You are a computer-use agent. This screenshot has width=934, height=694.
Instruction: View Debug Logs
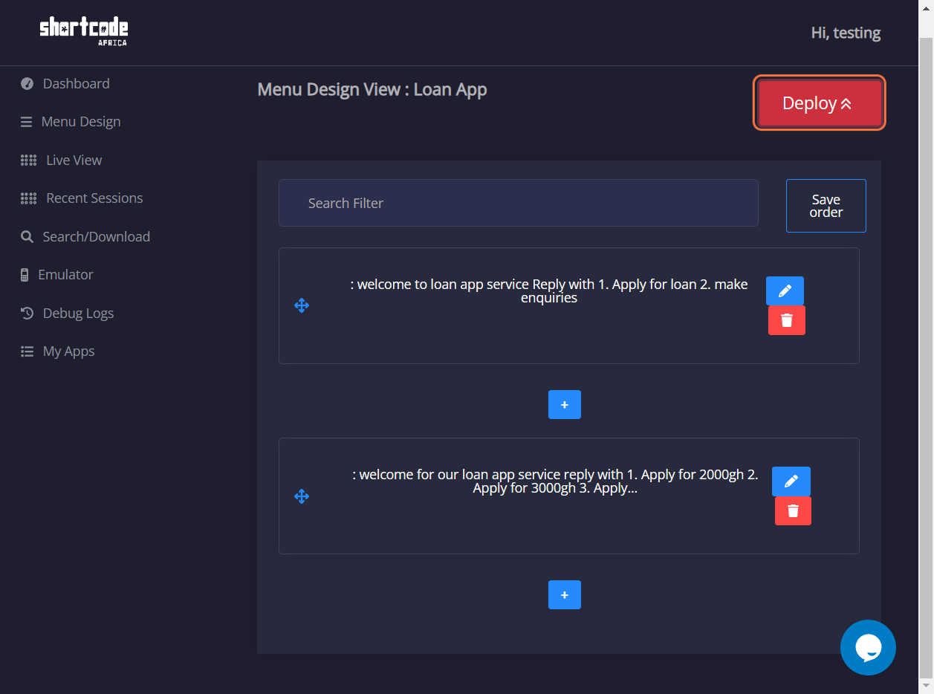pos(78,313)
